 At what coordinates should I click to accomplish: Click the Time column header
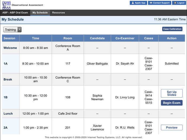coord(36,38)
